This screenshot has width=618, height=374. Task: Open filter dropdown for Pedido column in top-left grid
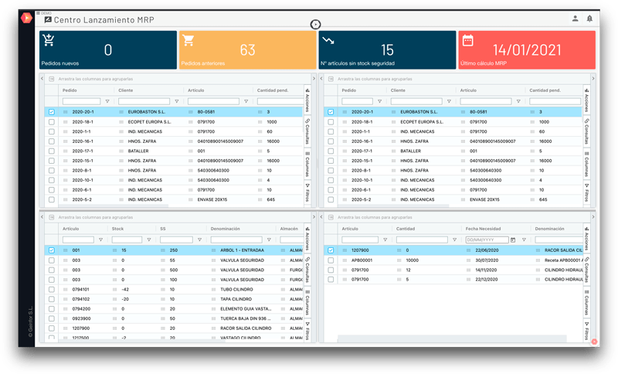(x=107, y=101)
